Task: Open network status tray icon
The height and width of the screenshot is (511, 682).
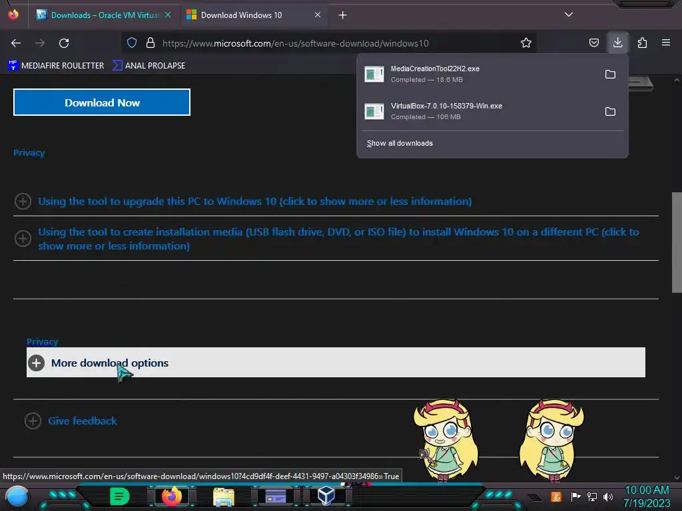Action: click(592, 496)
